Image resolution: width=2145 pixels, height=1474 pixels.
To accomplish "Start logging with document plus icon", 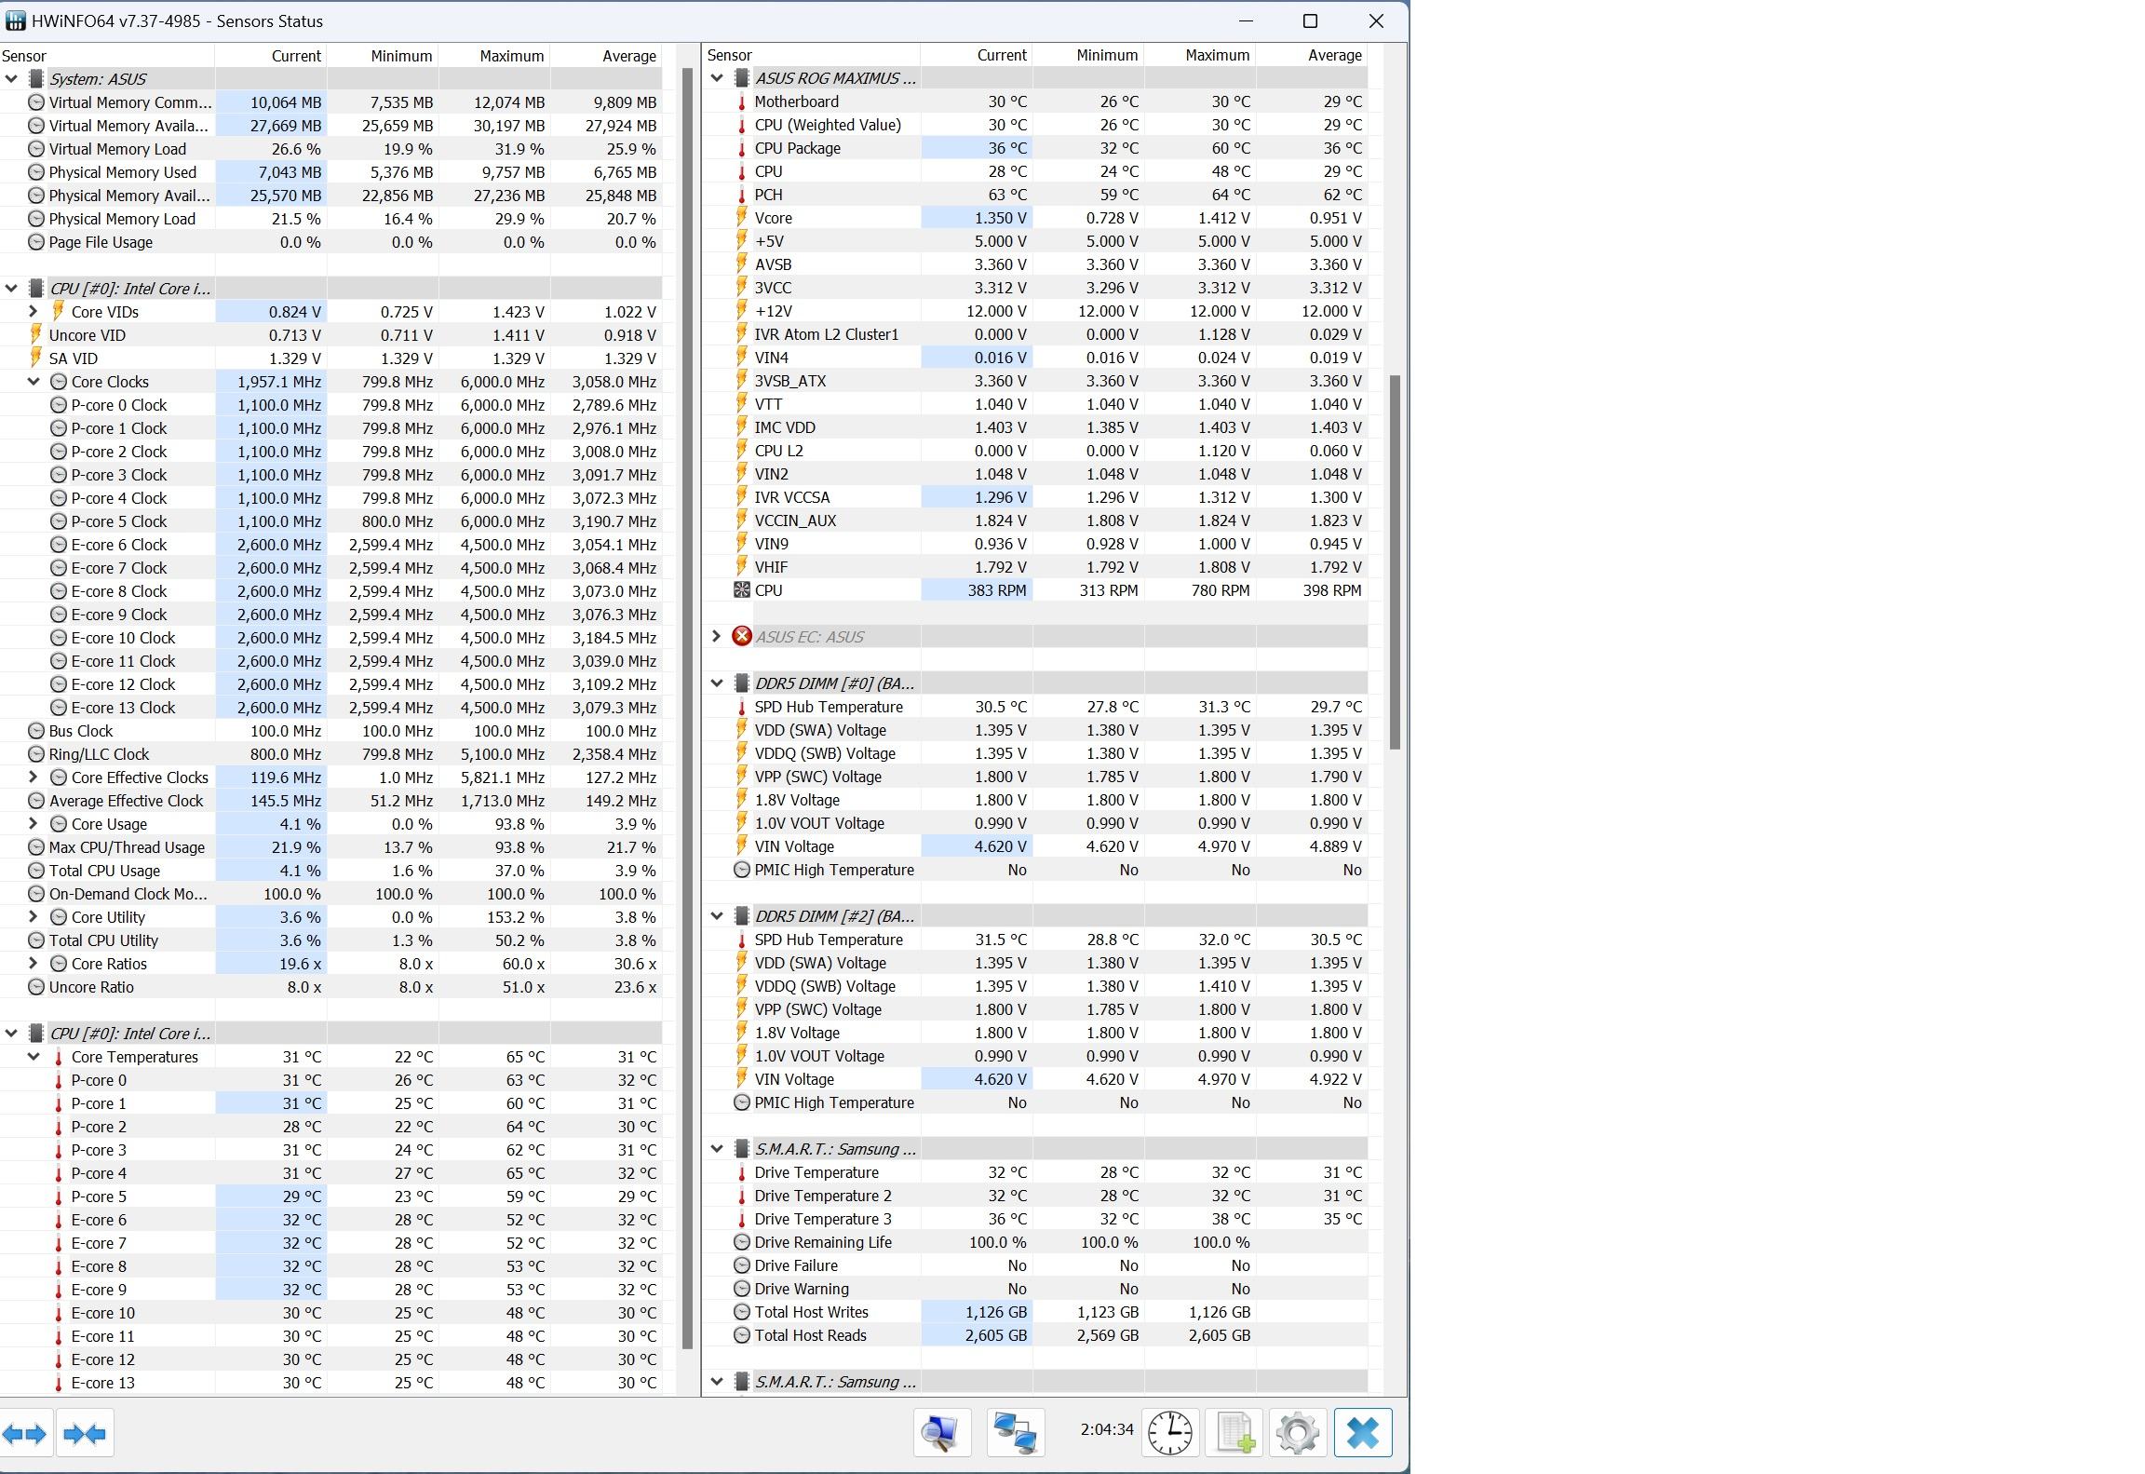I will (x=1234, y=1432).
